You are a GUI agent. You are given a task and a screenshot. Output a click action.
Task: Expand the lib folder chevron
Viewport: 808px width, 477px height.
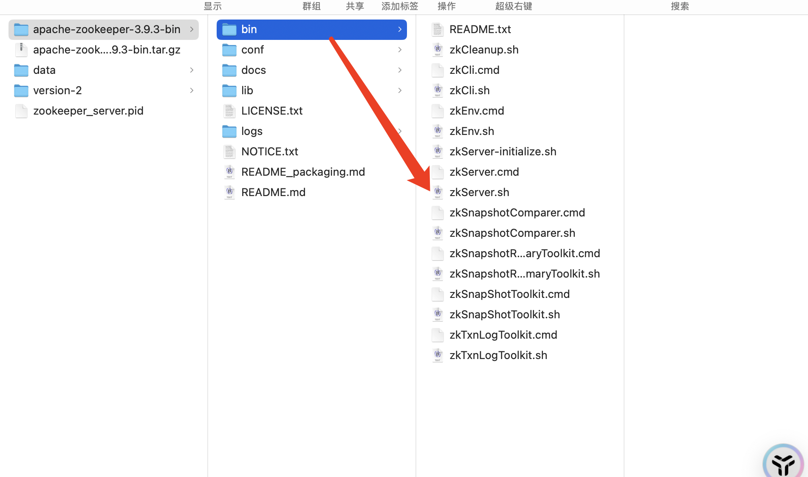pos(400,90)
